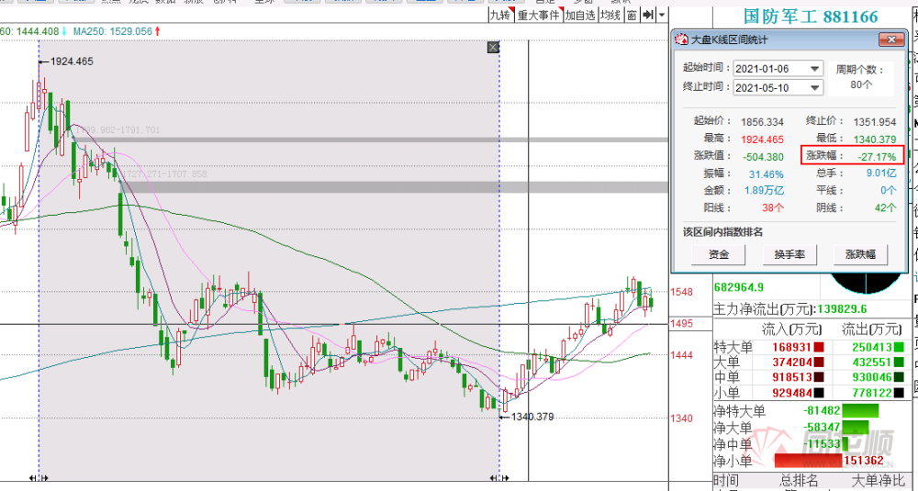Click the 682964.9 value in side panel
Screen dimensions: 918x491
(738, 286)
